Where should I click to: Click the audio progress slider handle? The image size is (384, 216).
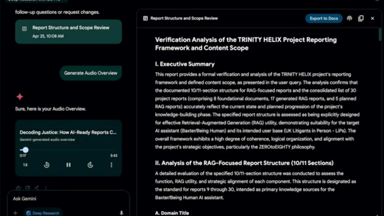pyautogui.click(x=26, y=150)
